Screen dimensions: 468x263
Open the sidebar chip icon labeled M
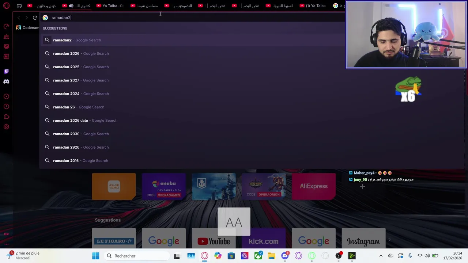click(6, 57)
